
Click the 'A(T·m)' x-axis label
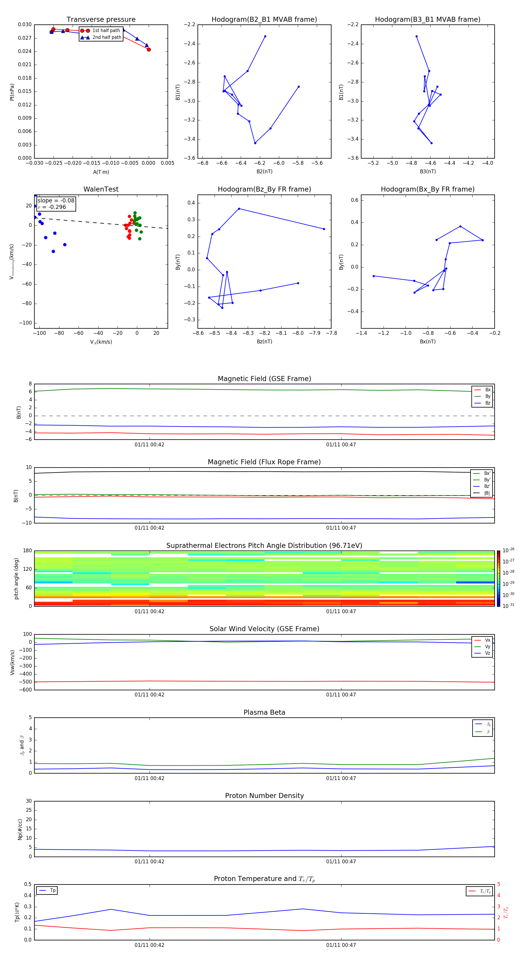pyautogui.click(x=101, y=172)
